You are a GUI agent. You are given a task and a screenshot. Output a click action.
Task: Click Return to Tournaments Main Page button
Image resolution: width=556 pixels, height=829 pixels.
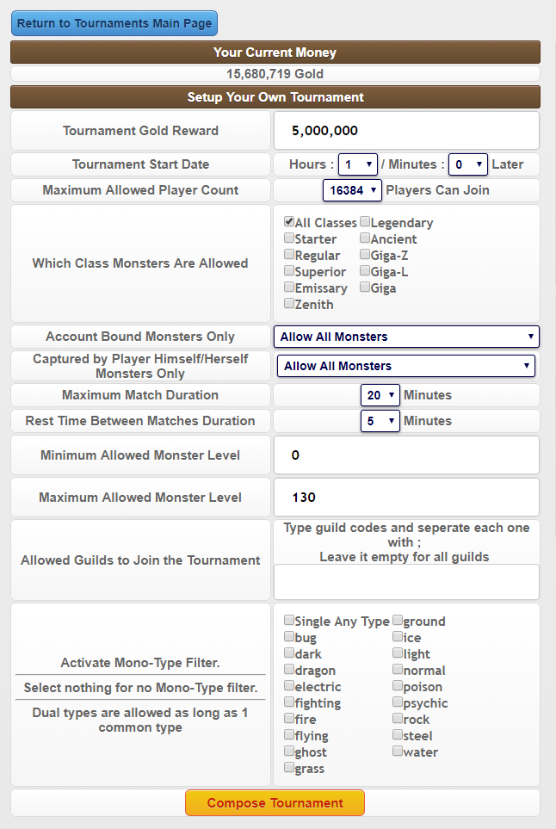pyautogui.click(x=114, y=23)
